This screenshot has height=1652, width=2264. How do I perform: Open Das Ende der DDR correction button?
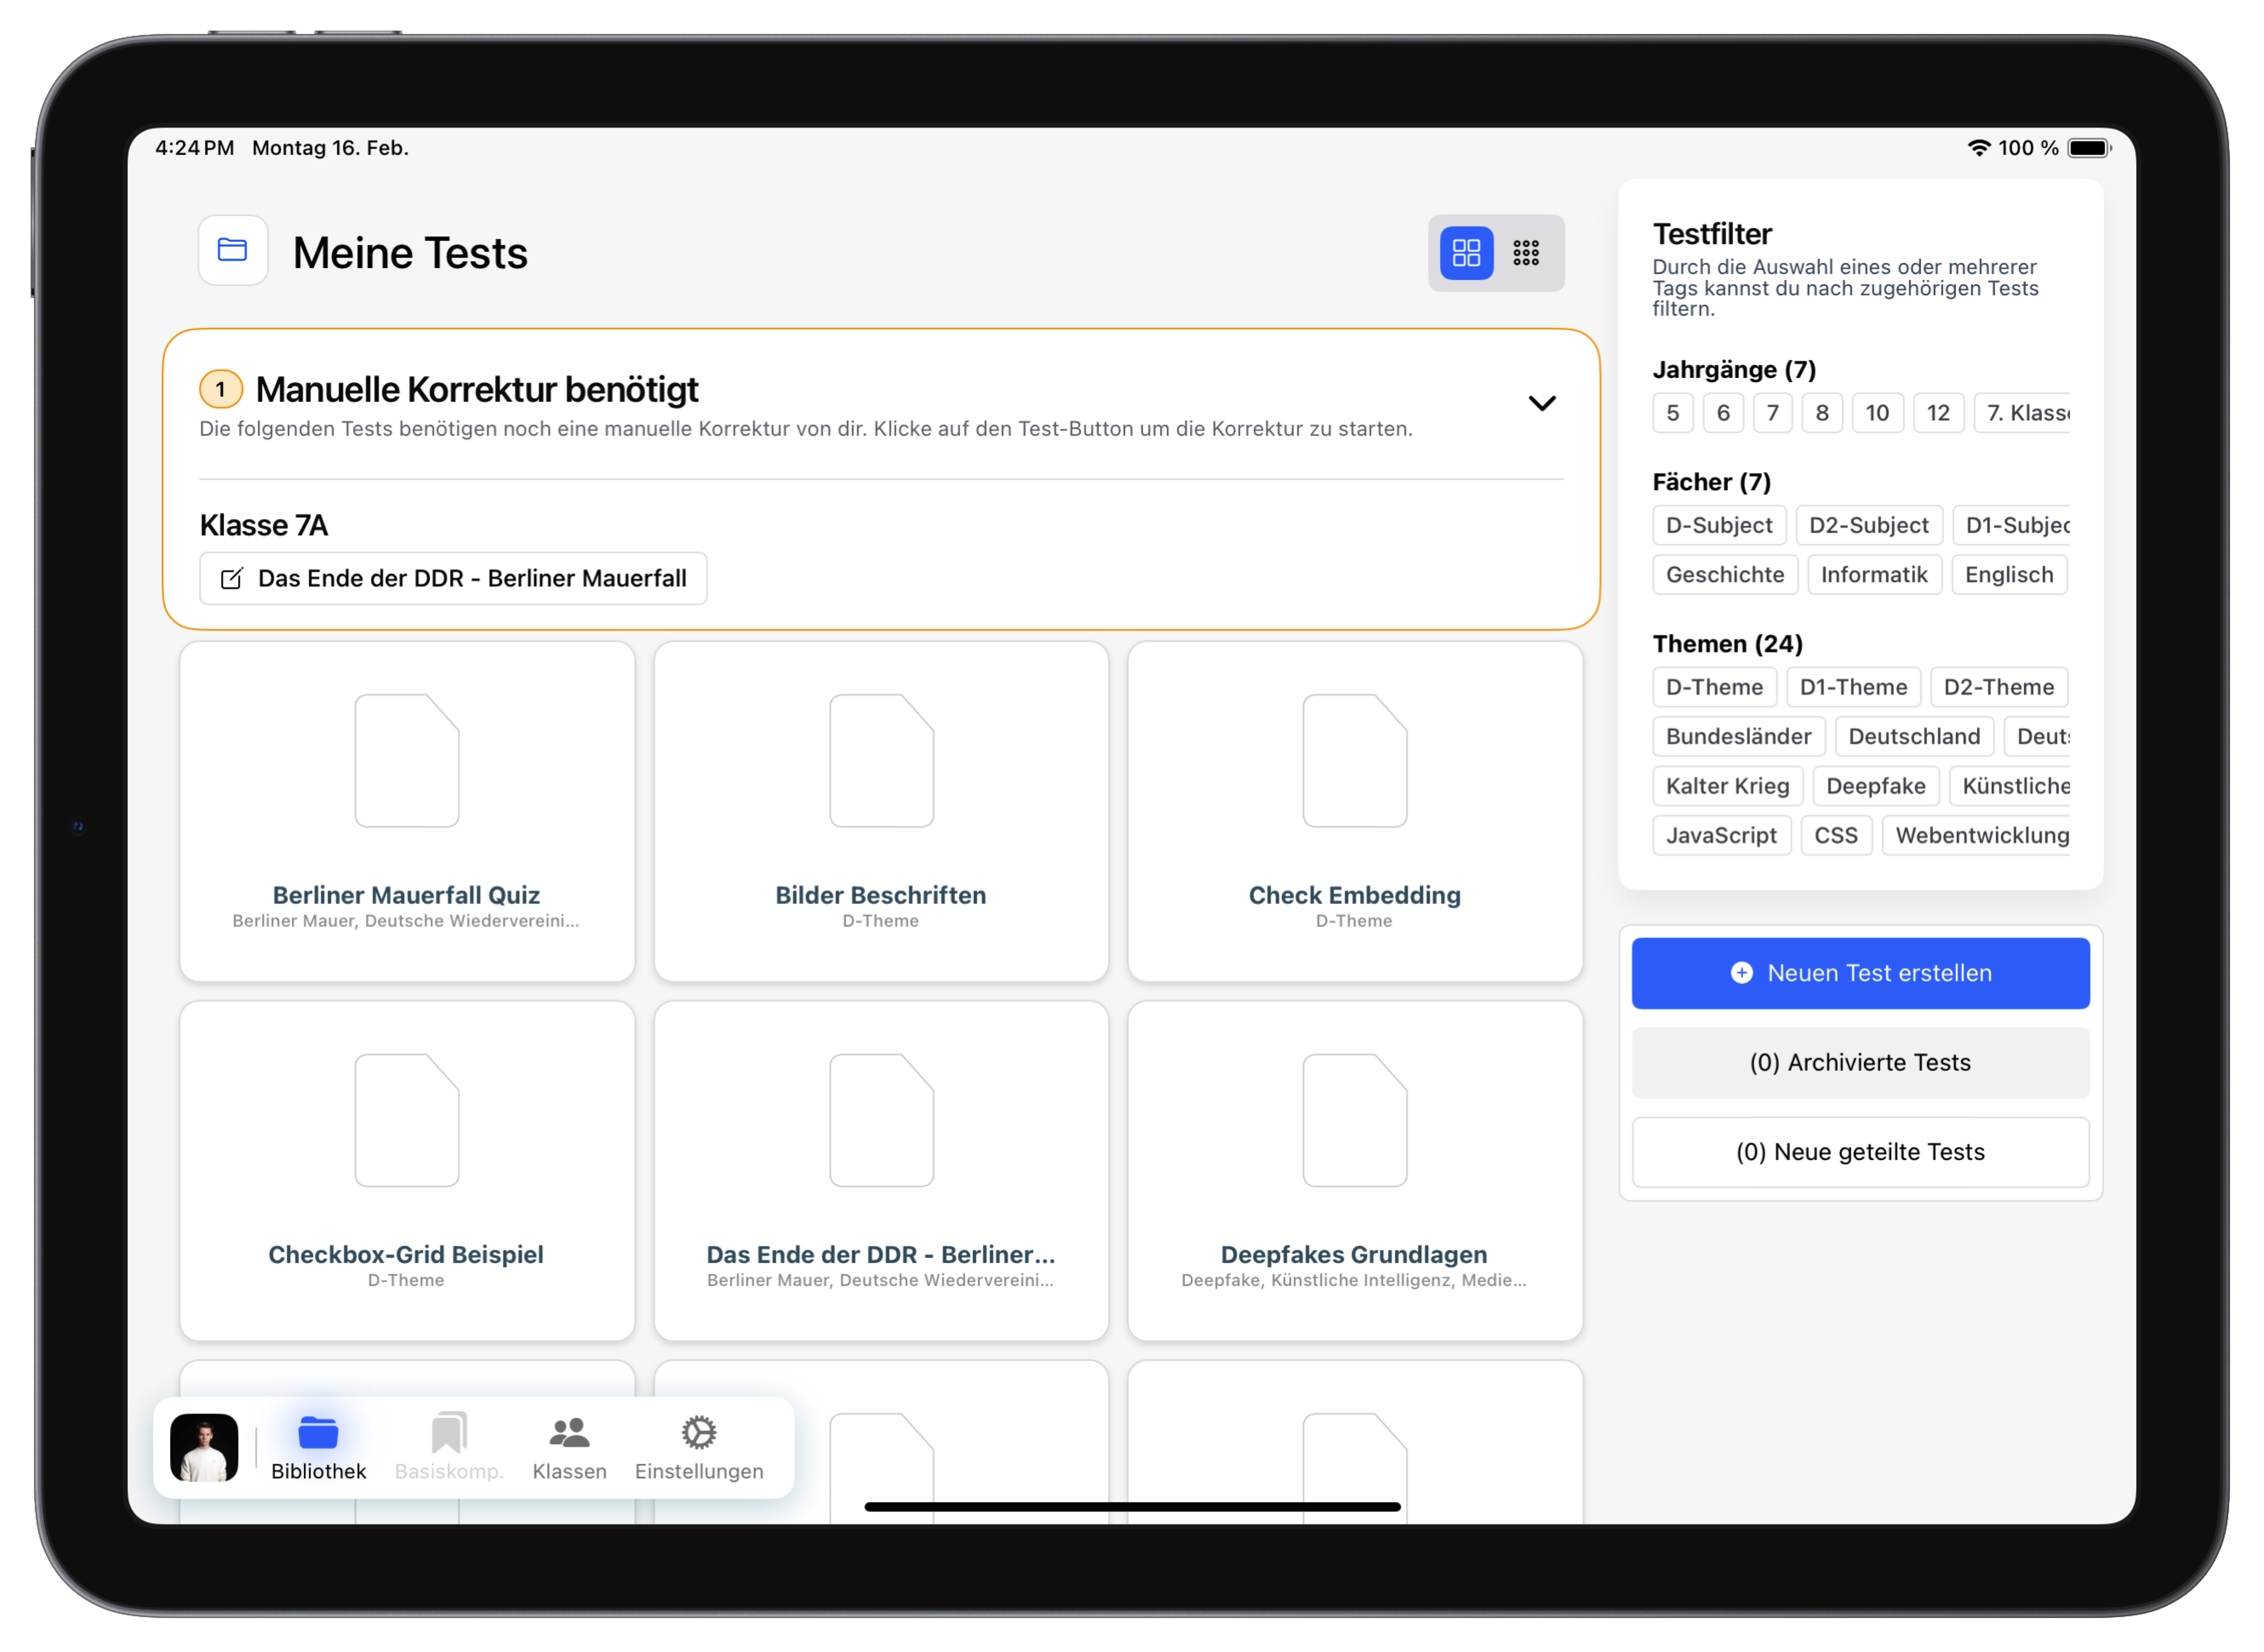point(453,578)
